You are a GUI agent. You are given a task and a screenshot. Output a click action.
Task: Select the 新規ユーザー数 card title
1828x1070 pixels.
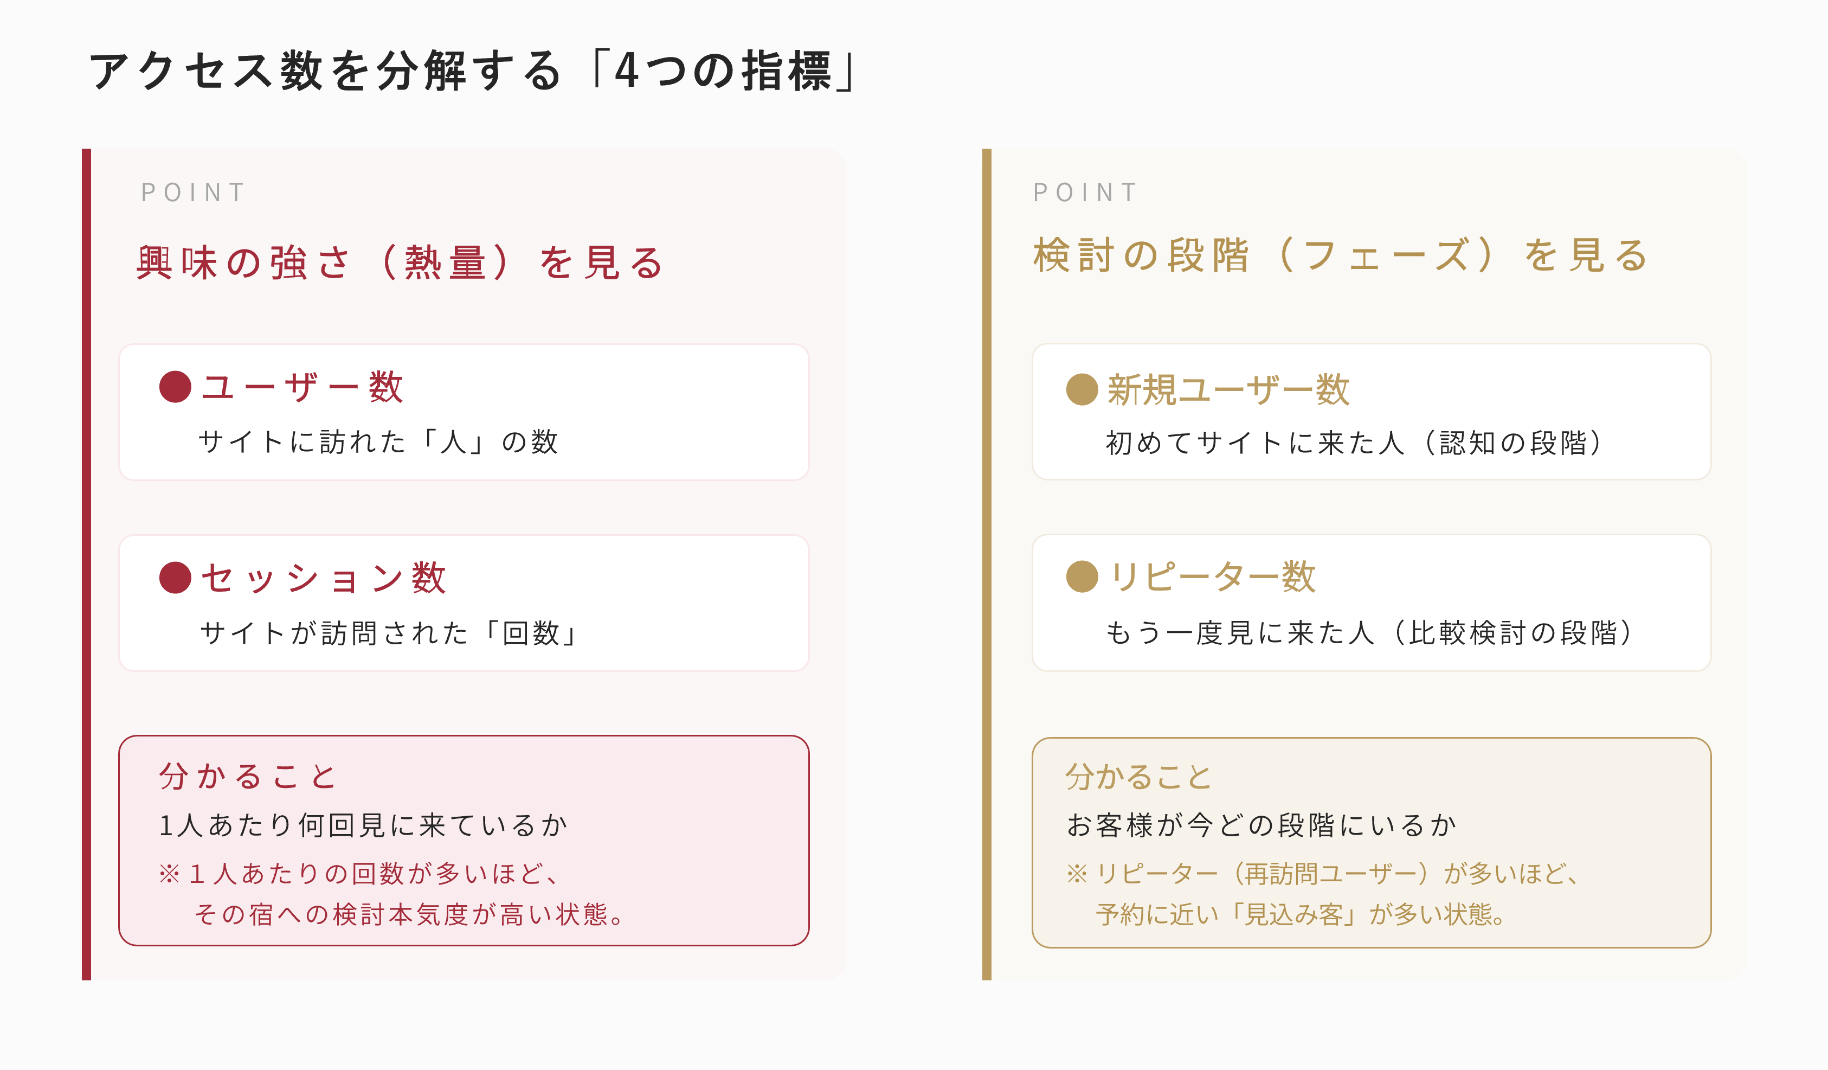click(1228, 390)
